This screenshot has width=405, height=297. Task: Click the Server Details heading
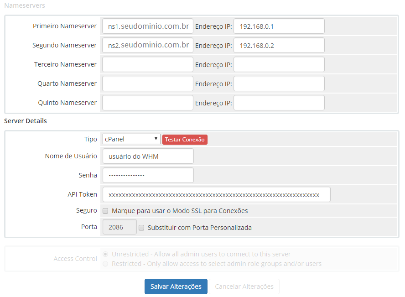tap(26, 121)
